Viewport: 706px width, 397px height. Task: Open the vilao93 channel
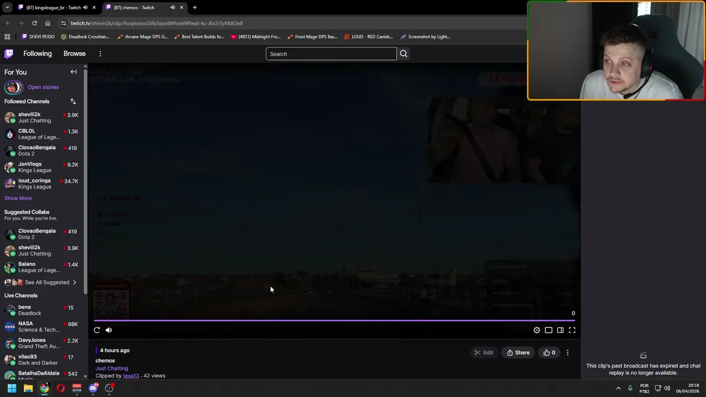41,360
